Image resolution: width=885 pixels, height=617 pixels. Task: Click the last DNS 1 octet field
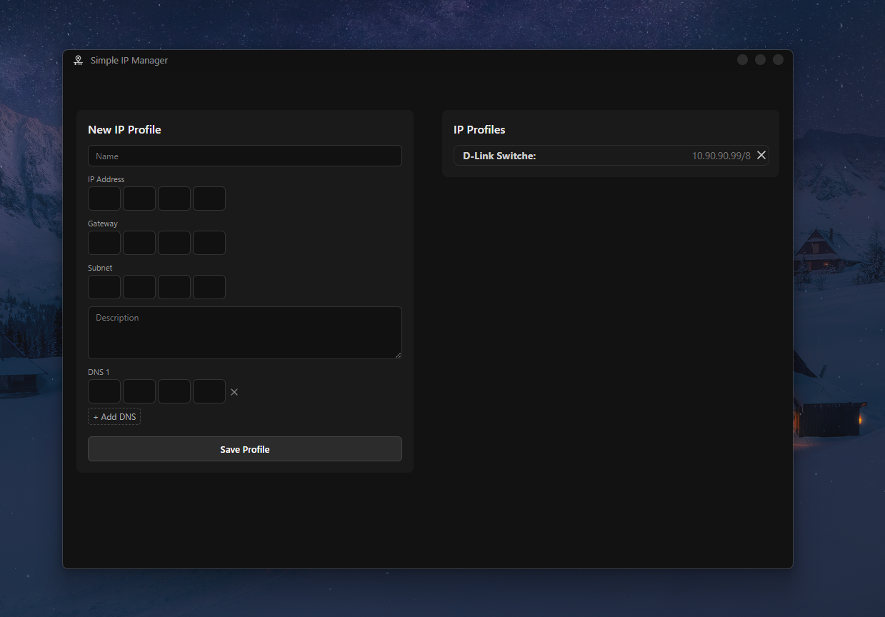[209, 391]
